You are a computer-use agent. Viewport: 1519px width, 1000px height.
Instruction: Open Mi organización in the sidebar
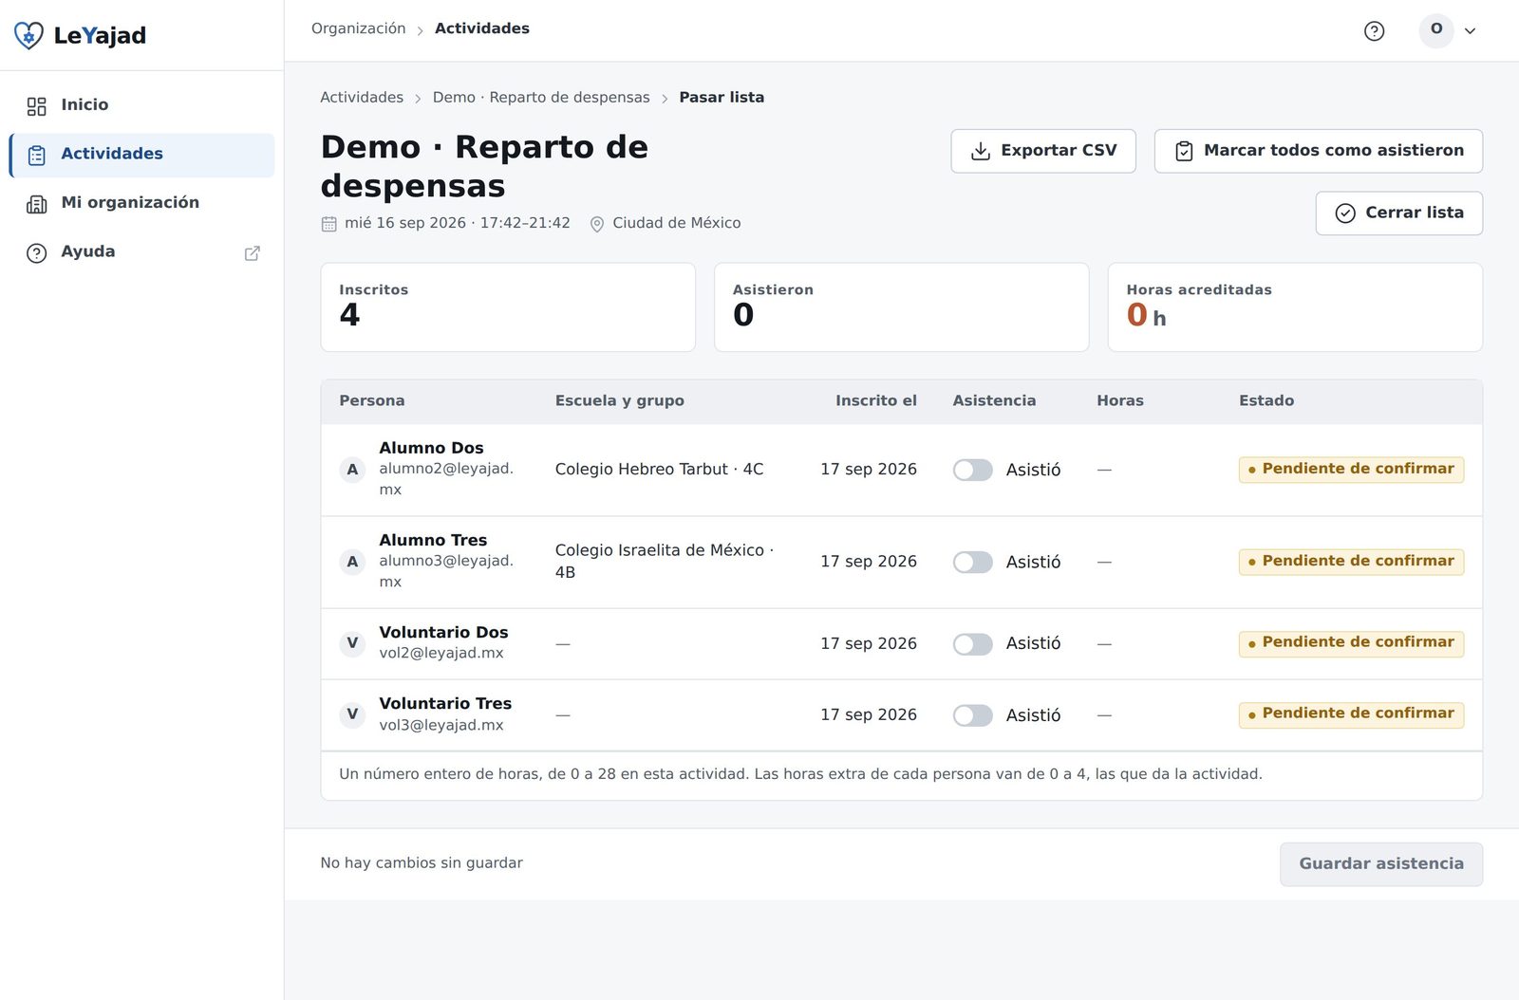(x=141, y=204)
